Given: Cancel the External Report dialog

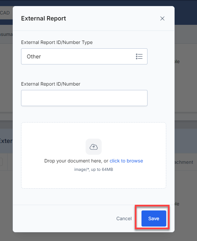Looking at the screenshot, I should 124,219.
